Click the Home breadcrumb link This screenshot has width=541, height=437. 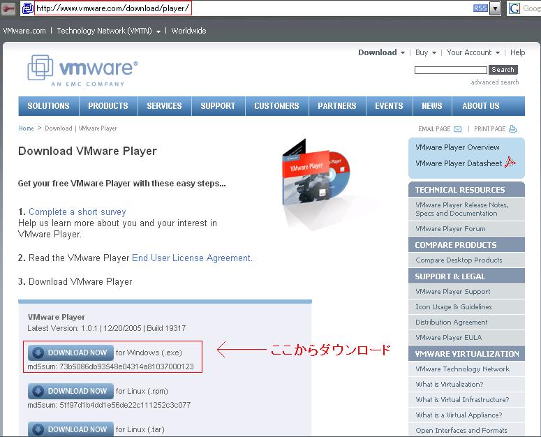(27, 128)
